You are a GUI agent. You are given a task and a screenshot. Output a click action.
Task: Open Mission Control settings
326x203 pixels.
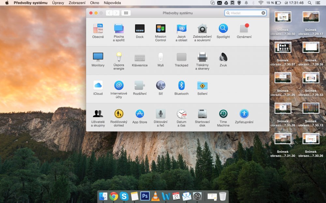(x=160, y=29)
